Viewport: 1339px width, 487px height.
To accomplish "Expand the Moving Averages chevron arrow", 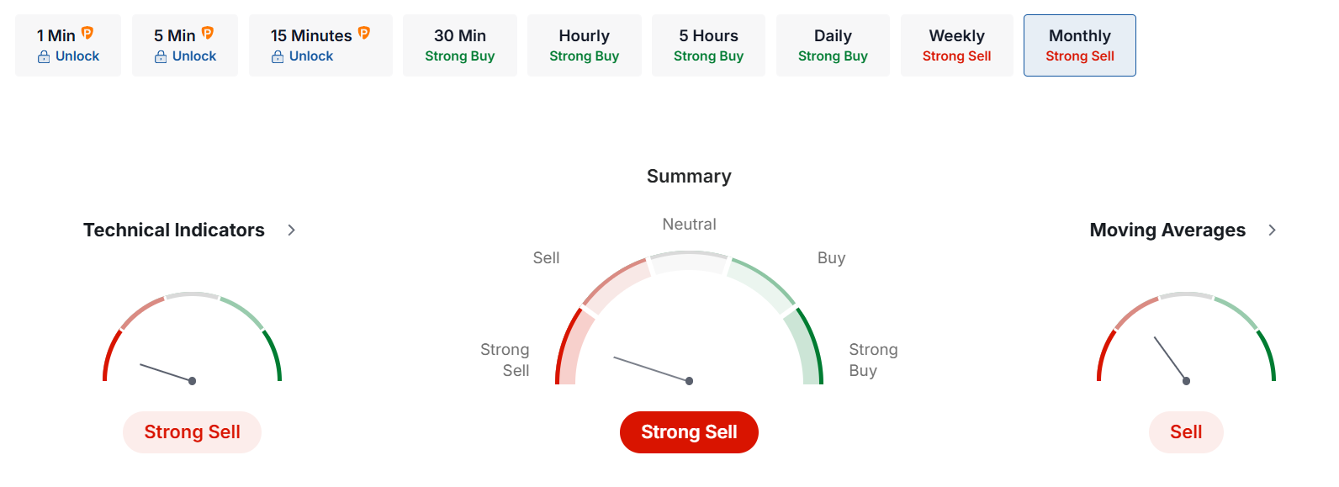I will click(x=1272, y=230).
